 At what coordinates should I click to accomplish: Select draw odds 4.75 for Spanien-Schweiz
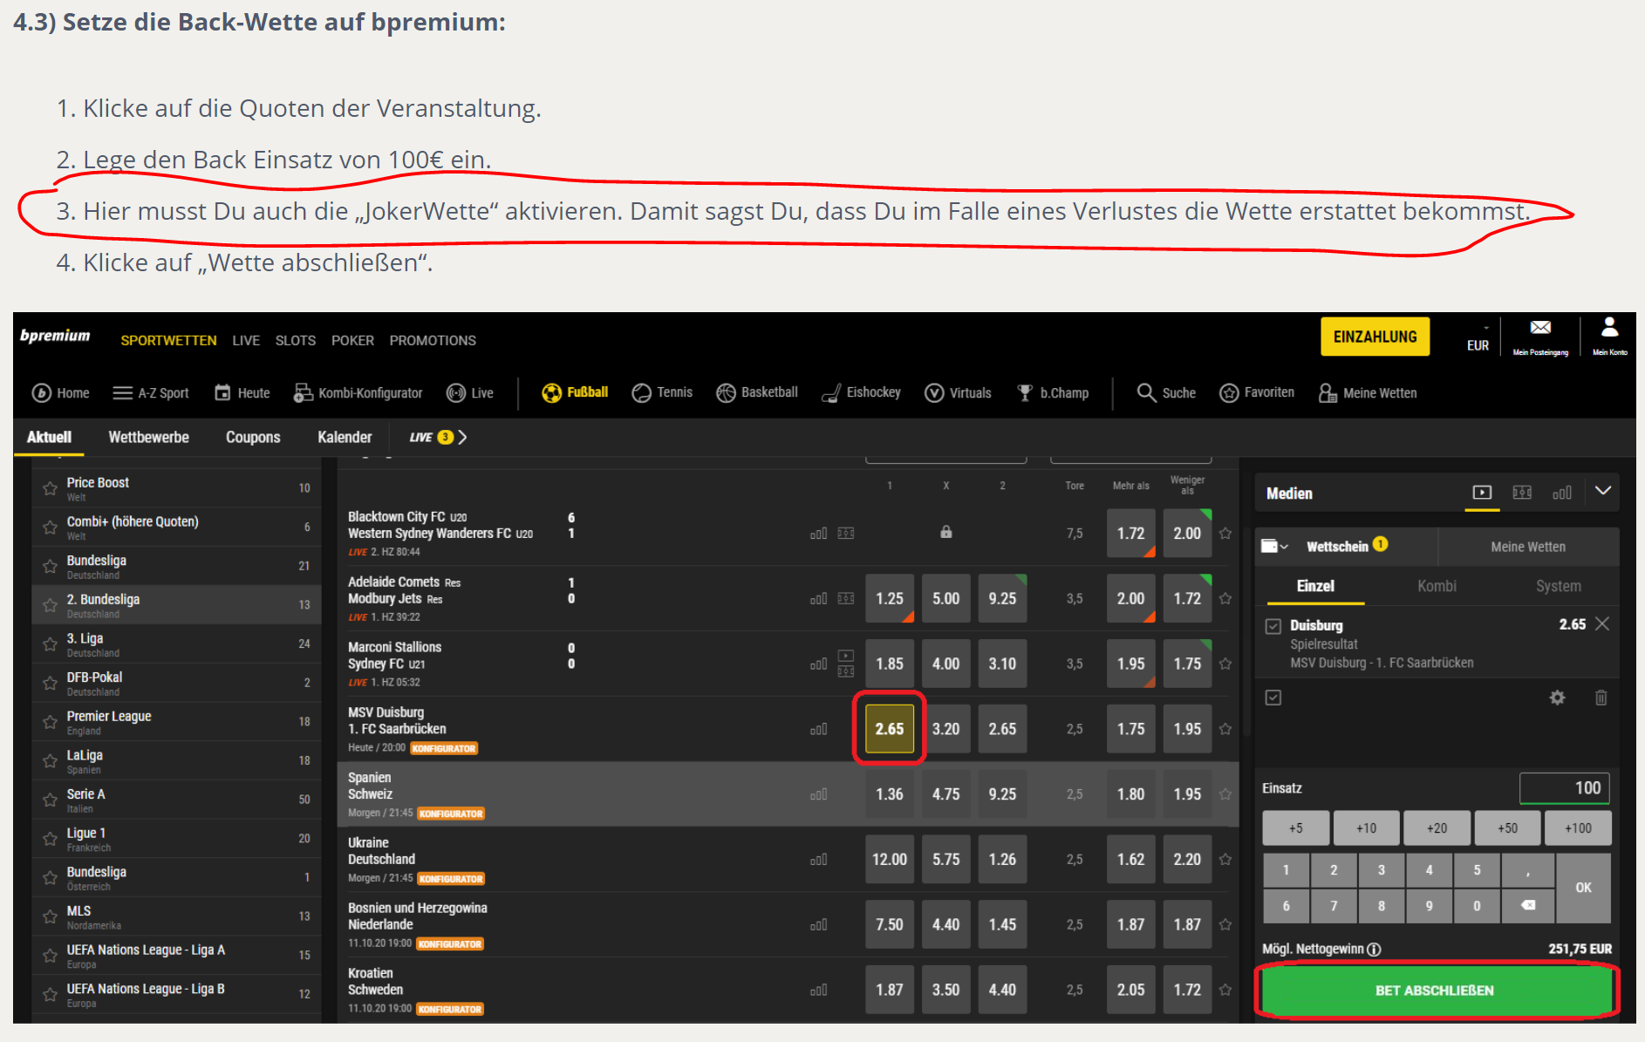(945, 794)
